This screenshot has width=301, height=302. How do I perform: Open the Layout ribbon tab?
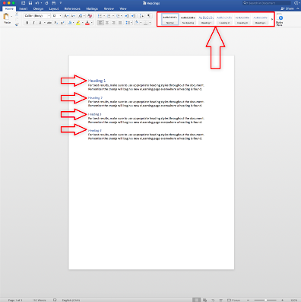coord(54,8)
